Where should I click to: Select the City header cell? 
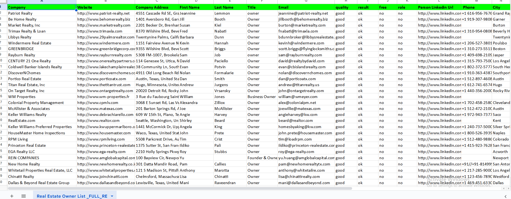(x=501, y=7)
